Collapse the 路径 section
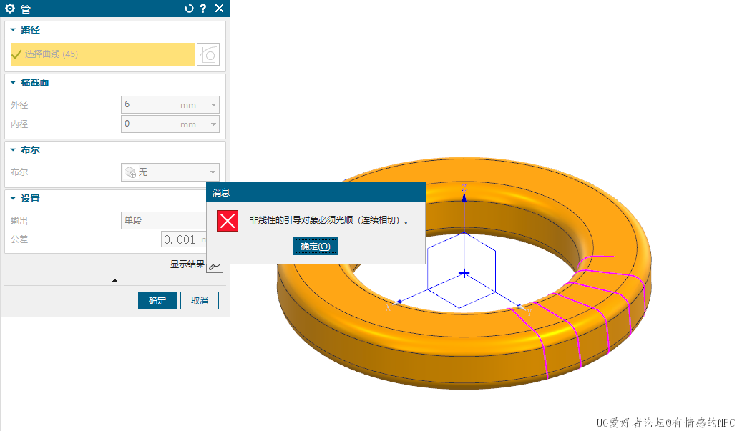Screen dimensions: 737x431 pos(13,30)
